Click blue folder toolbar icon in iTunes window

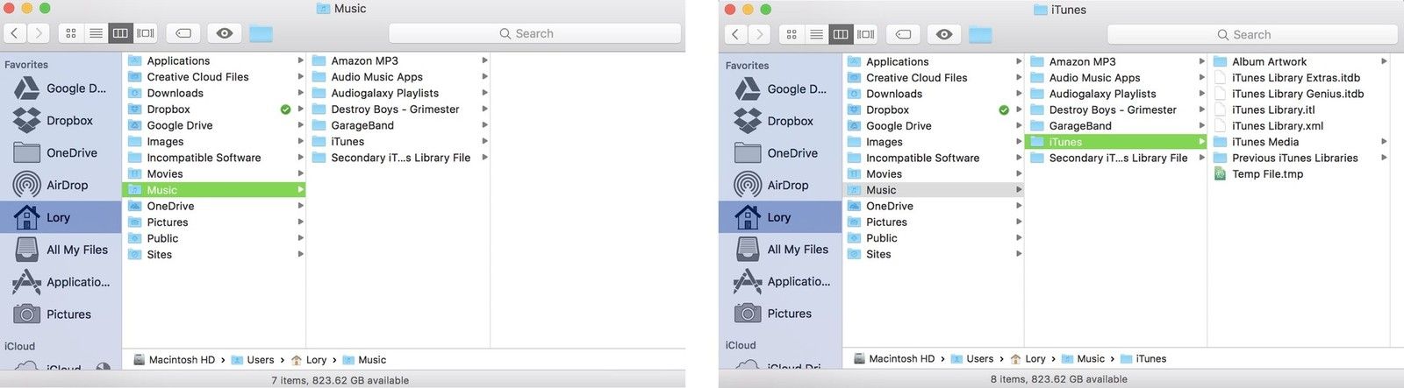[x=980, y=35]
